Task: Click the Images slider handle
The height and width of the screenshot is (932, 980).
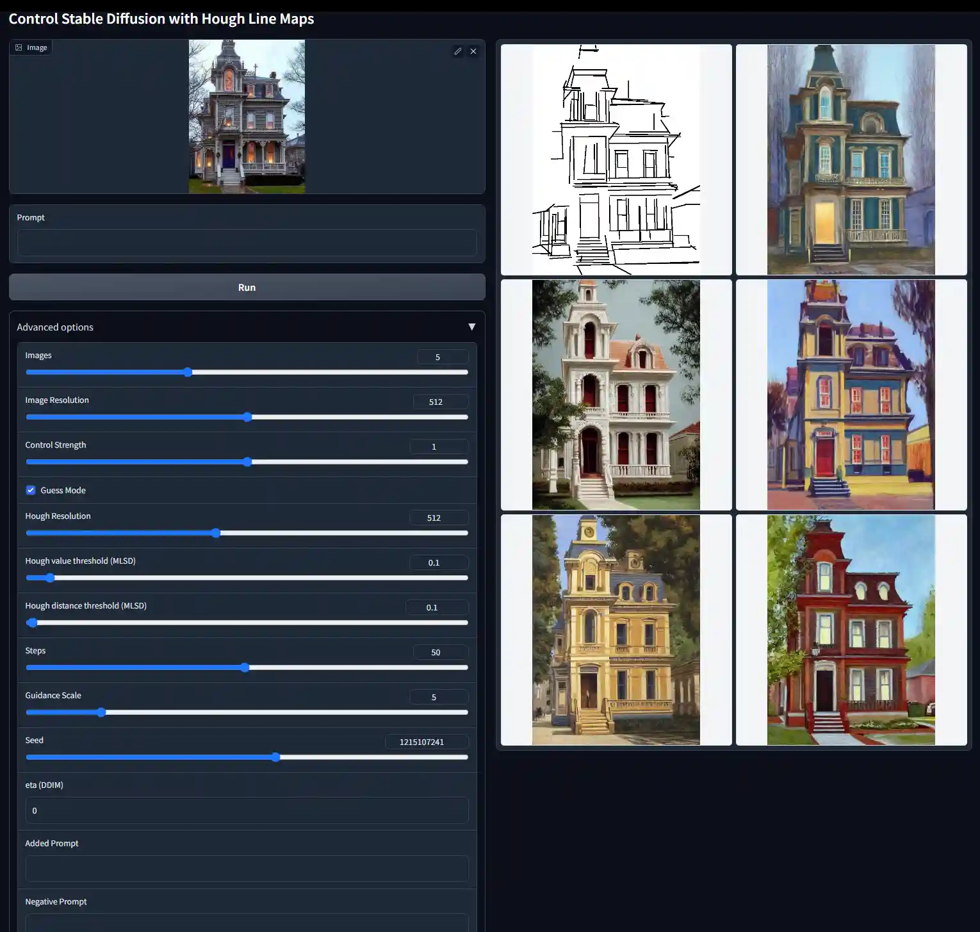Action: (x=188, y=372)
